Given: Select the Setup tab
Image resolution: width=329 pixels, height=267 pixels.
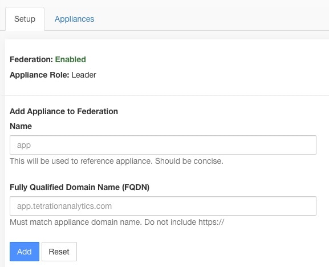Looking at the screenshot, I should pos(25,19).
